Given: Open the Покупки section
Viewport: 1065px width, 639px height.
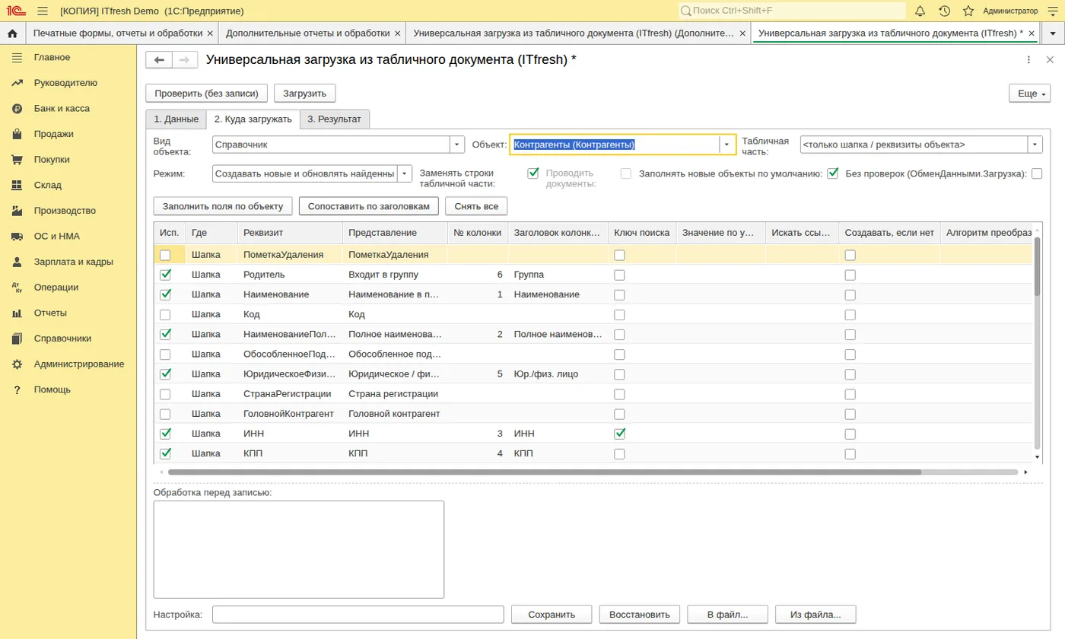Looking at the screenshot, I should [52, 160].
